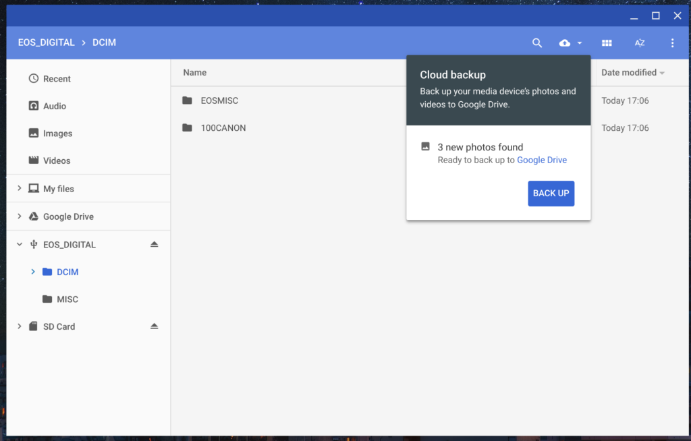Click the Recent clock icon
Viewport: 691px width, 441px height.
[34, 78]
